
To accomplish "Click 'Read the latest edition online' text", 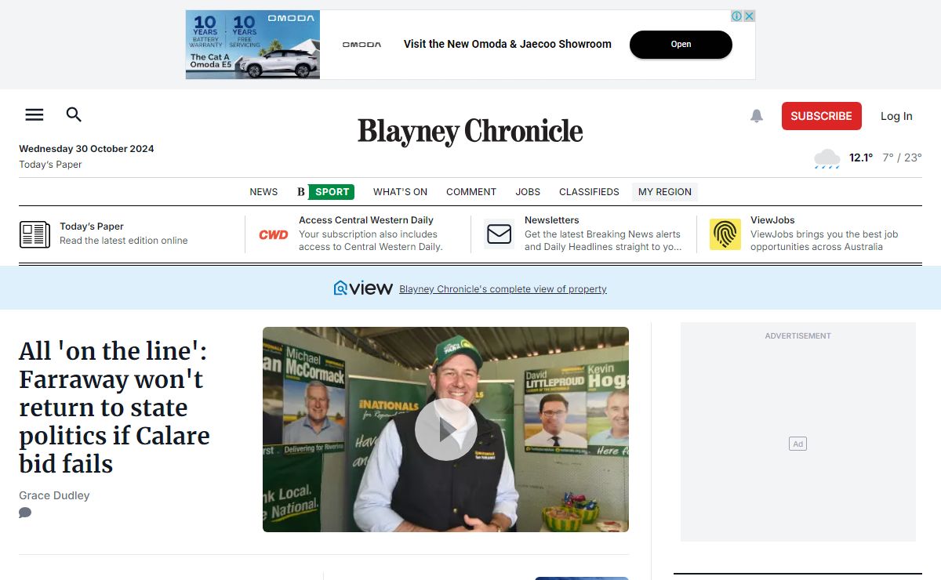I will (124, 241).
